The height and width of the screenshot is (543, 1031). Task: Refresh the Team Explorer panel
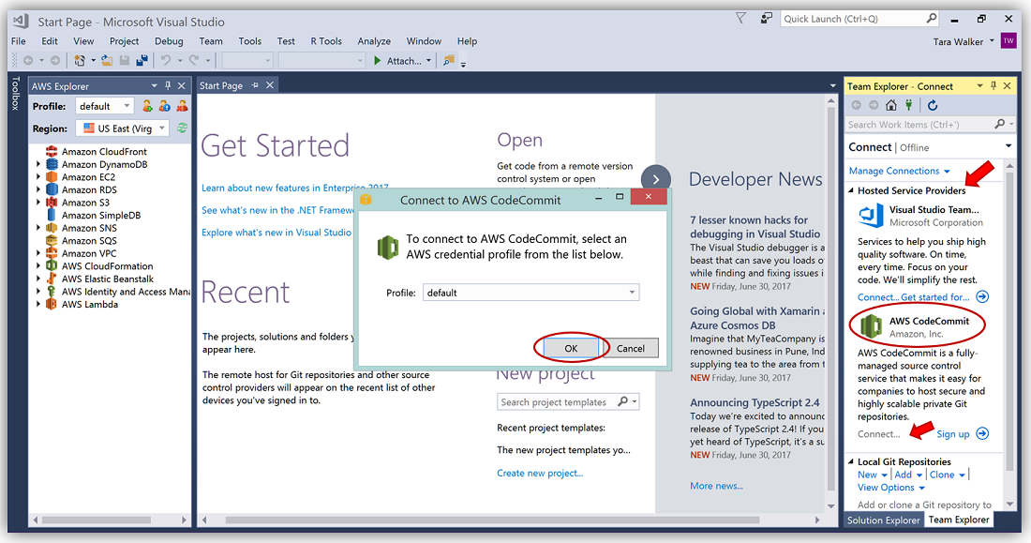pyautogui.click(x=933, y=105)
